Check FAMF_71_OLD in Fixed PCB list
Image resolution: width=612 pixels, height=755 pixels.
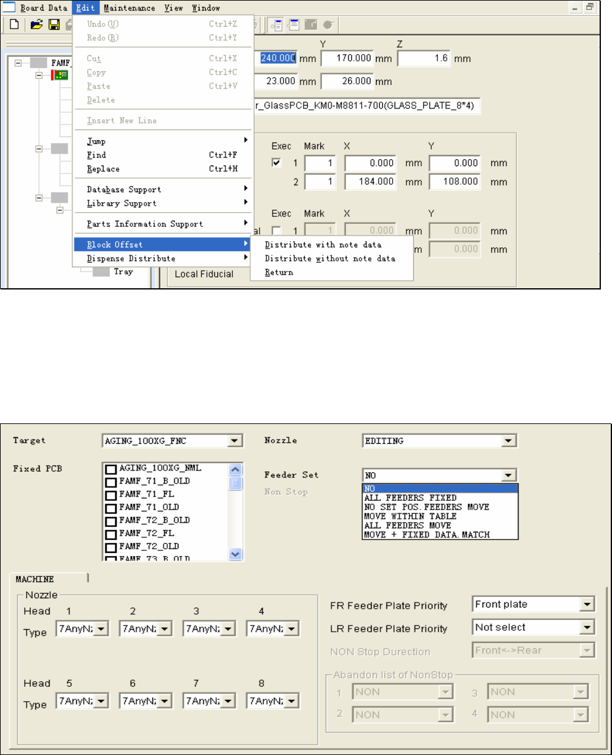pos(111,508)
